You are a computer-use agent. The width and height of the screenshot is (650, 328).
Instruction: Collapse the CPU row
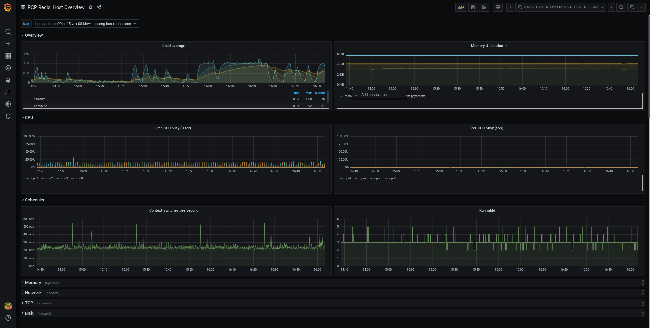click(27, 118)
